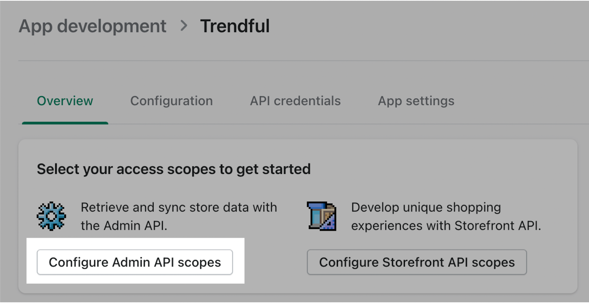Click the green underline beneath Overview
This screenshot has width=589, height=303.
pos(65,123)
